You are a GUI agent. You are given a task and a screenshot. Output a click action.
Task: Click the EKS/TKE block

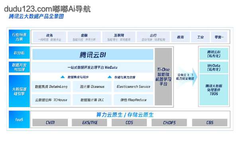click(x=90, y=122)
